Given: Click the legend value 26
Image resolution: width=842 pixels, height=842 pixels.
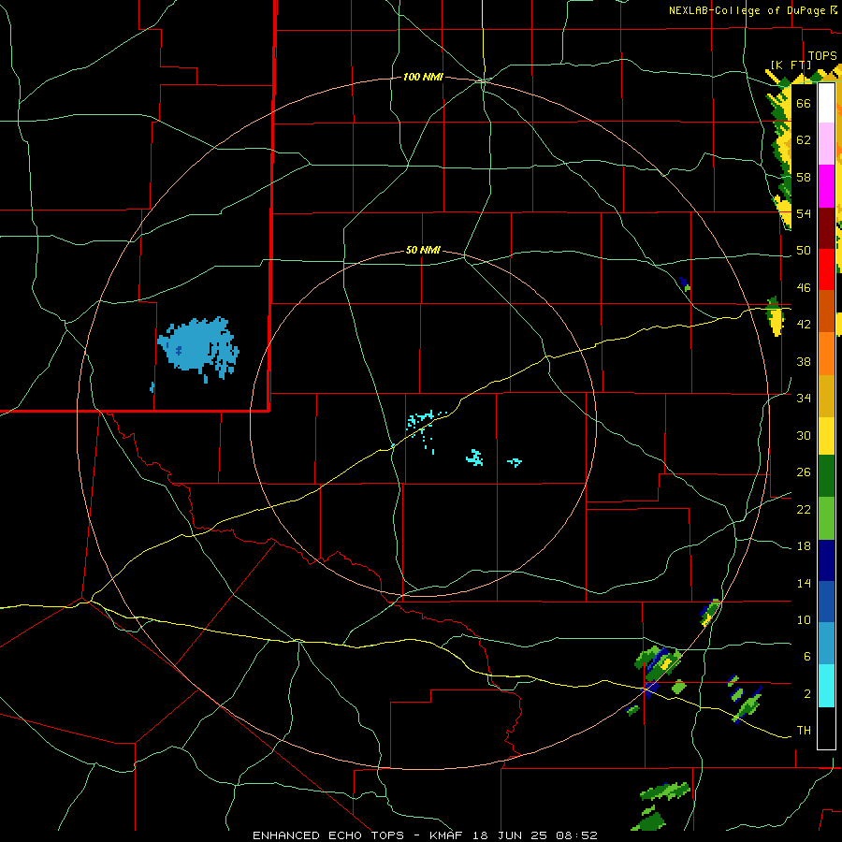Looking at the screenshot, I should click(804, 472).
